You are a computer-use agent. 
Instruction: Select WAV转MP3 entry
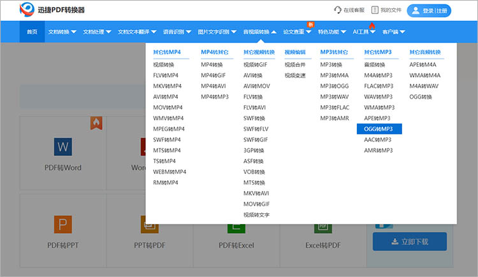click(379, 97)
